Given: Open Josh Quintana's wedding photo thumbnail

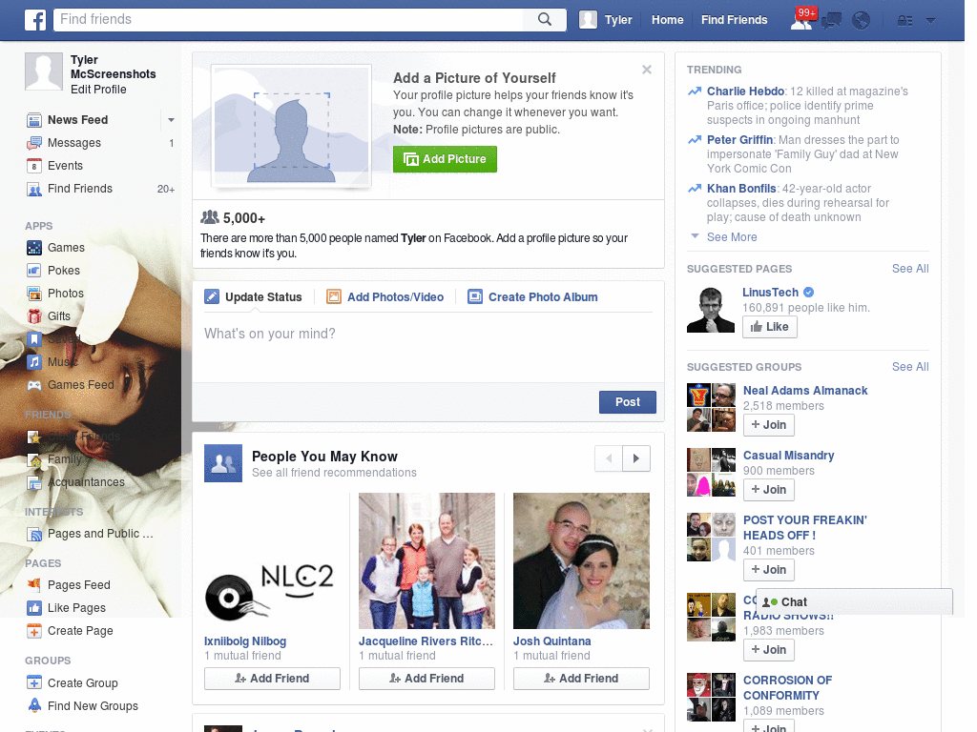Looking at the screenshot, I should tap(581, 560).
